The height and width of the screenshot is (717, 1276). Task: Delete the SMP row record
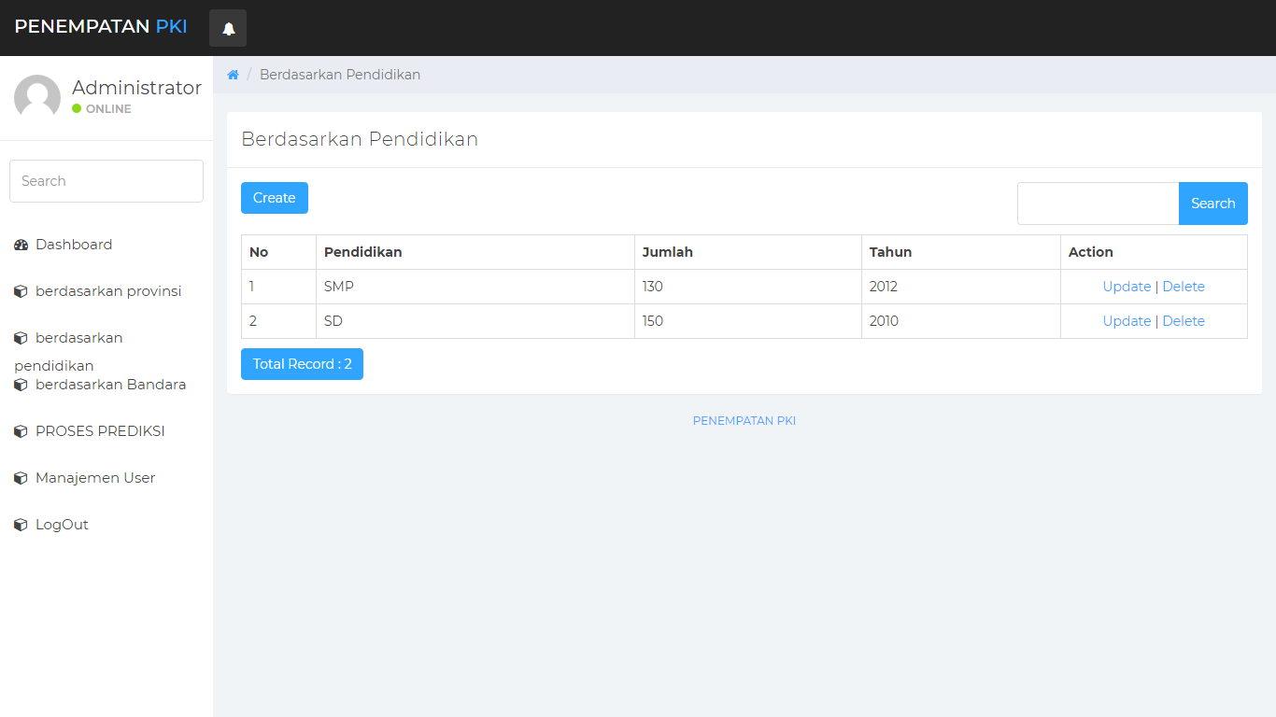coord(1184,287)
